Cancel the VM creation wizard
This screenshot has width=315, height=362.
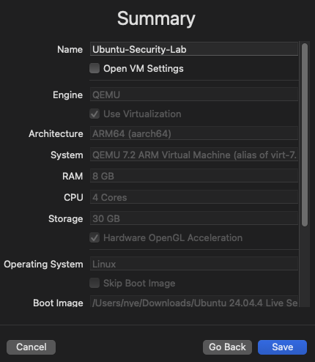pos(31,347)
